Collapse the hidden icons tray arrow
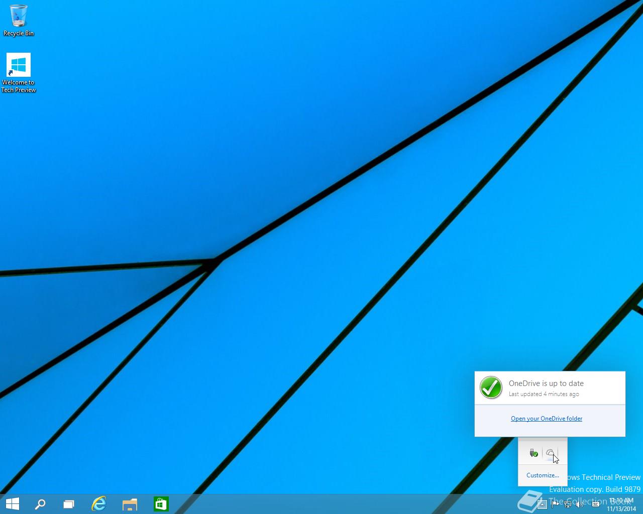The height and width of the screenshot is (514, 643). 542,504
